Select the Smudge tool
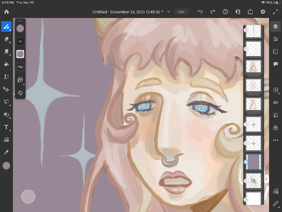Viewport: 282px width, 212px height. pyautogui.click(x=6, y=52)
